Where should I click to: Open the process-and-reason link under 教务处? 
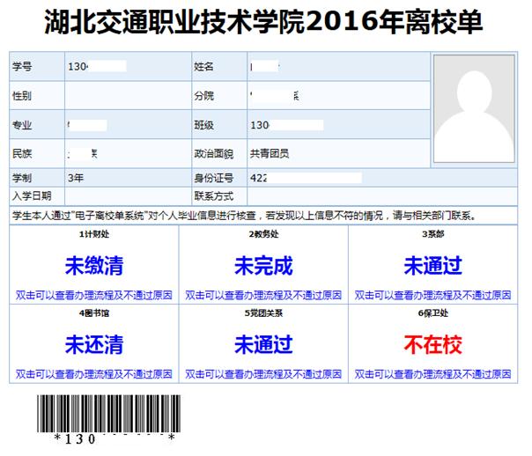[263, 295]
